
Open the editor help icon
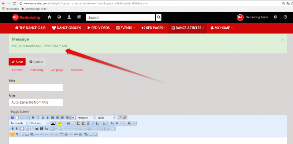point(12,118)
